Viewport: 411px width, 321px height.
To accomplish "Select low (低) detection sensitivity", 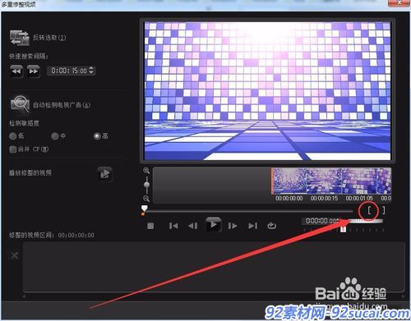I will coord(13,136).
